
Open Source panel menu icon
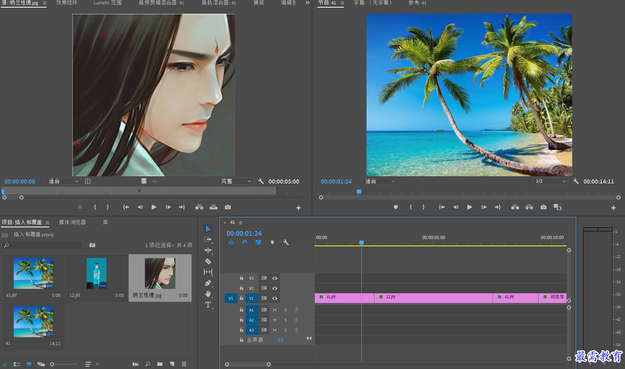tap(45, 3)
